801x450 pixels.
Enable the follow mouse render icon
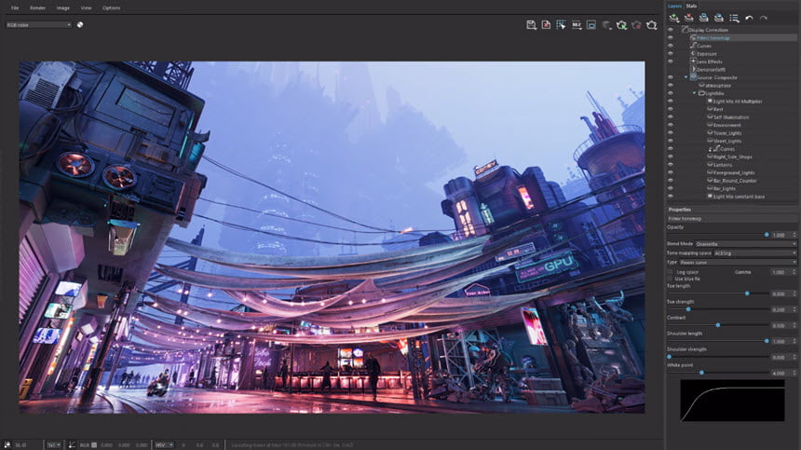[x=561, y=24]
